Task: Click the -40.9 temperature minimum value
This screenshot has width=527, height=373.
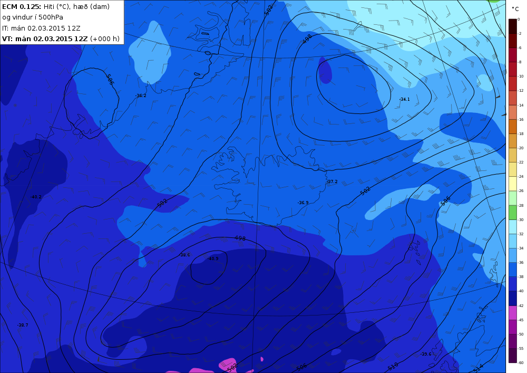Action: pos(213,259)
